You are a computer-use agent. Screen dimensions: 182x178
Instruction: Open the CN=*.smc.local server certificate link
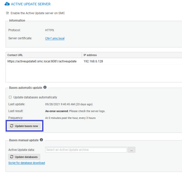55,38
